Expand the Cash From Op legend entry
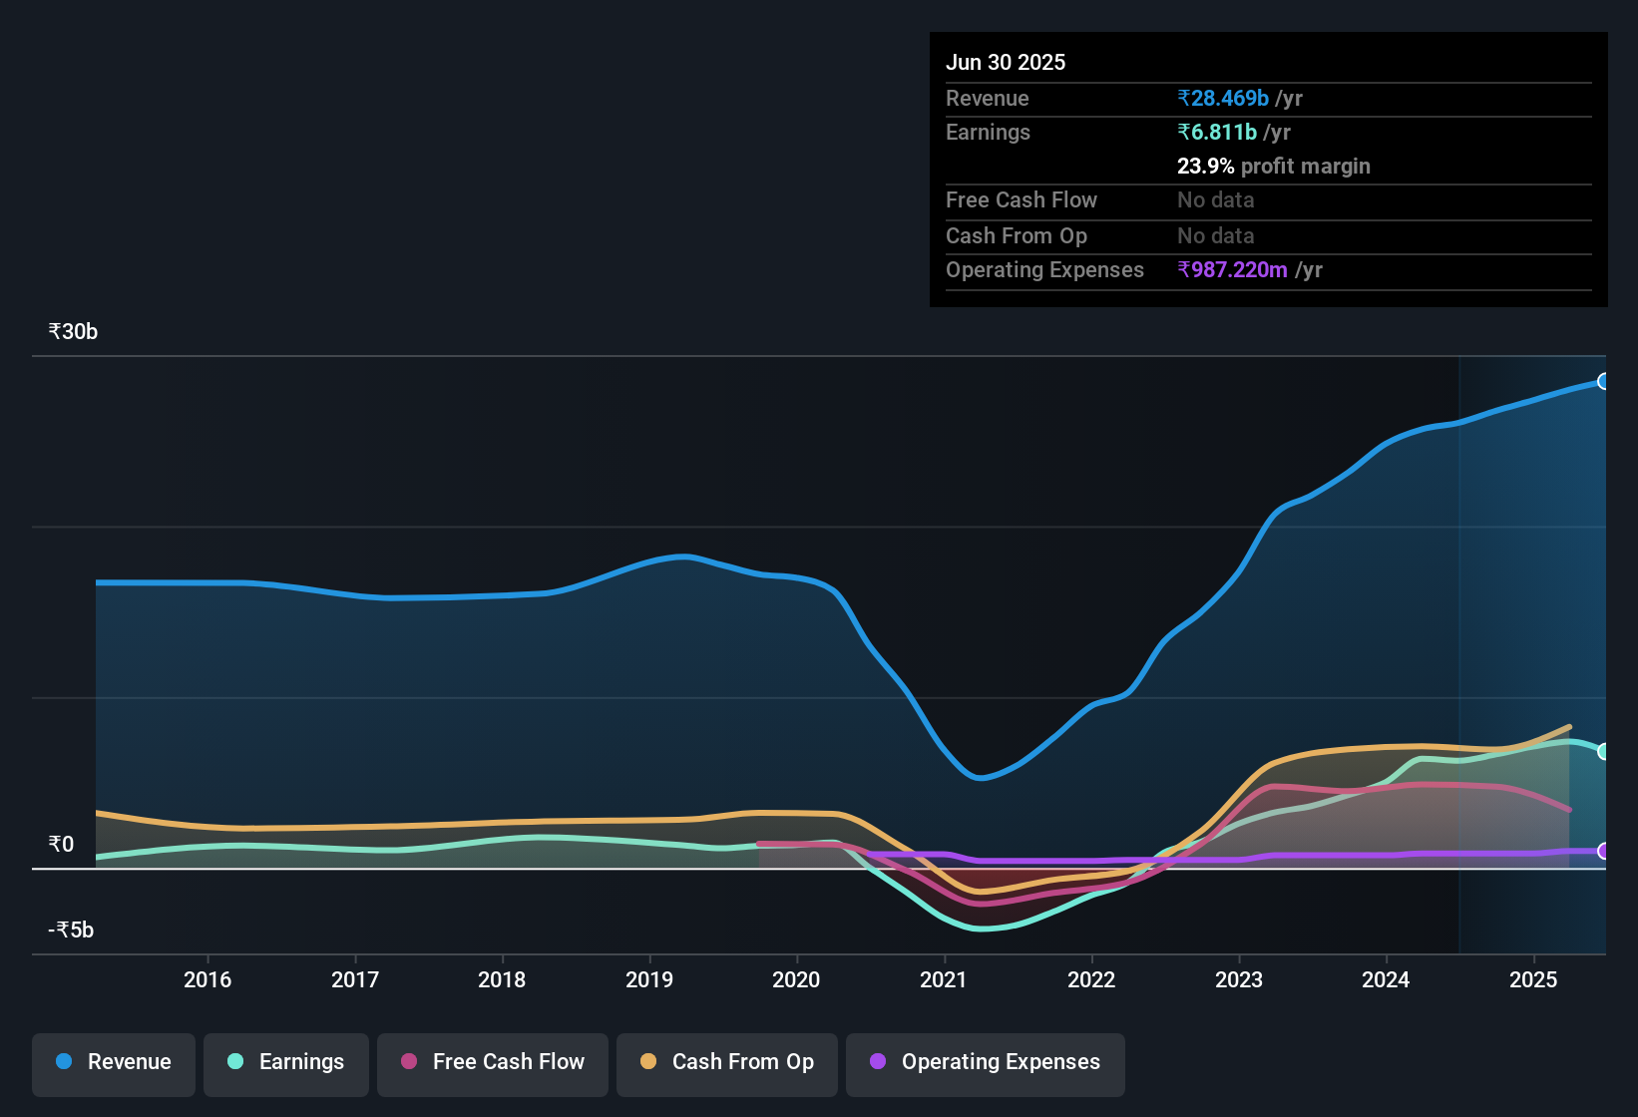The width and height of the screenshot is (1638, 1117). point(726,1062)
